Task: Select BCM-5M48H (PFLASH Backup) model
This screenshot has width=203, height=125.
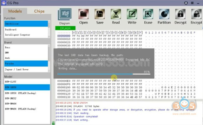Action: pos(27,109)
